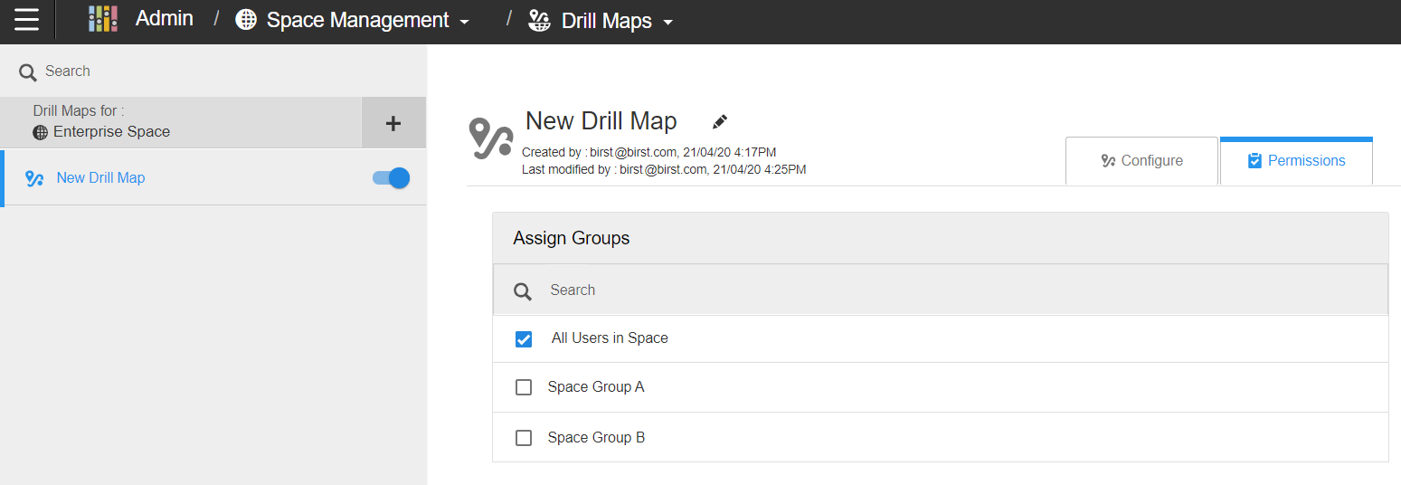
Task: Go to Admin breadcrumb link
Action: [164, 18]
